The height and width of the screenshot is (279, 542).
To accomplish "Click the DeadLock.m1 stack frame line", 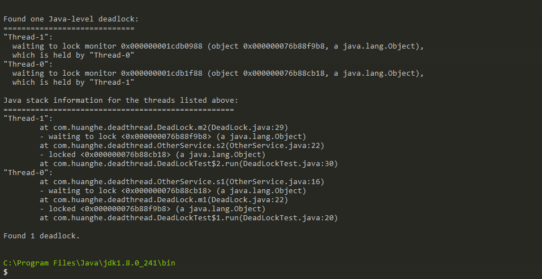I will coord(164,200).
